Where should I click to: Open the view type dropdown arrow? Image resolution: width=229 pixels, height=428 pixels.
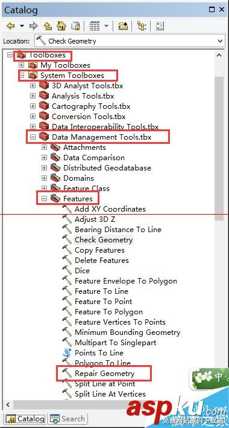pos(106,26)
